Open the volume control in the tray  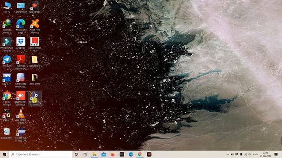point(250,154)
